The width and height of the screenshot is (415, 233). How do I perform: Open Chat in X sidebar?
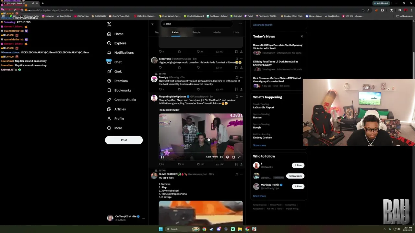coord(114,62)
